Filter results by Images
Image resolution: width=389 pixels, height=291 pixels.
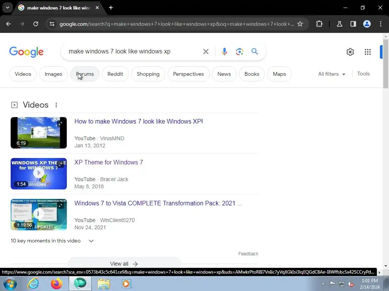click(x=53, y=74)
